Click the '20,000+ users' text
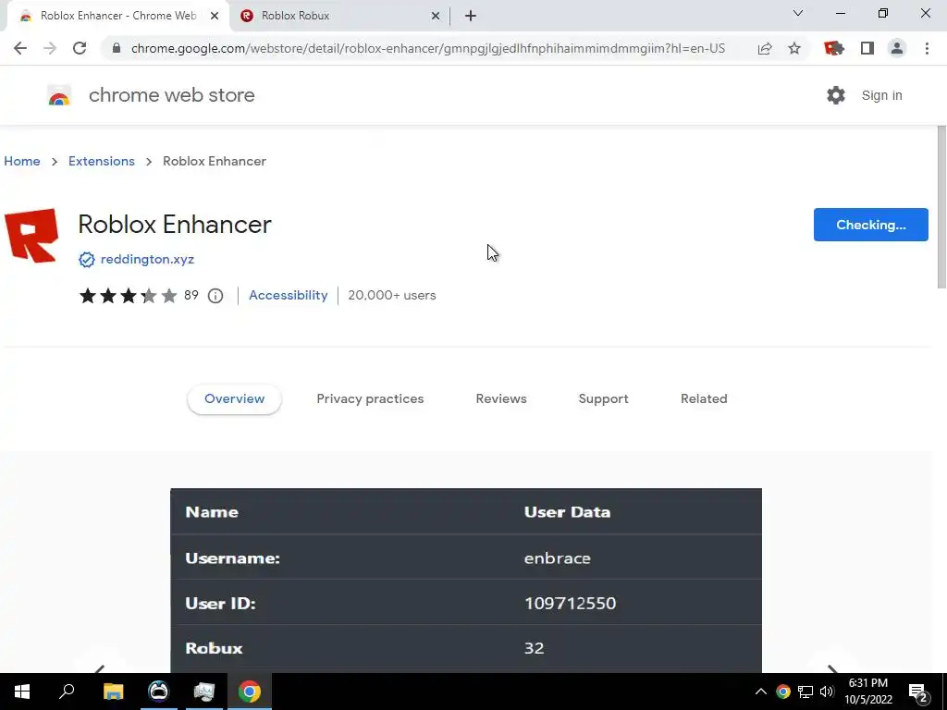Image resolution: width=947 pixels, height=710 pixels. (392, 295)
